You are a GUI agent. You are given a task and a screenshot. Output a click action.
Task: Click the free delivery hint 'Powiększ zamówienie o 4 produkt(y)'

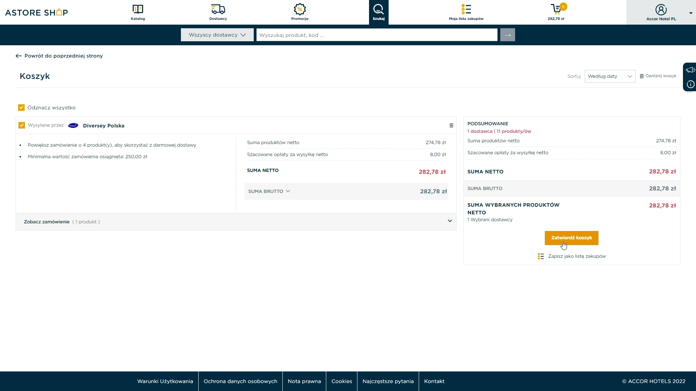click(112, 145)
